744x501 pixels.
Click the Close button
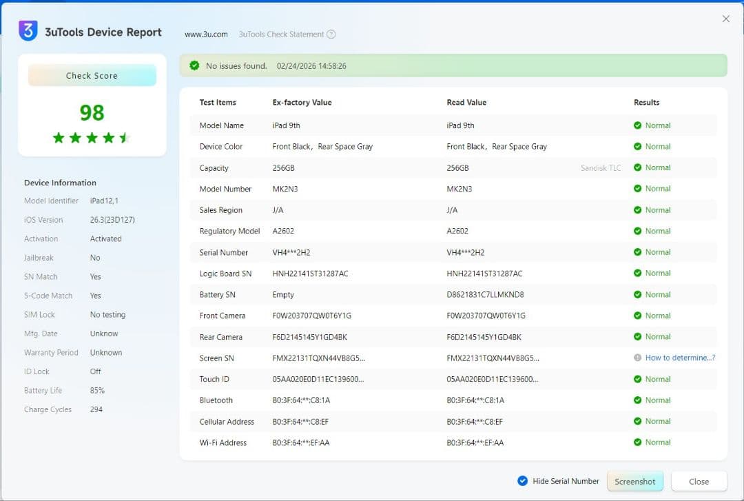click(699, 481)
